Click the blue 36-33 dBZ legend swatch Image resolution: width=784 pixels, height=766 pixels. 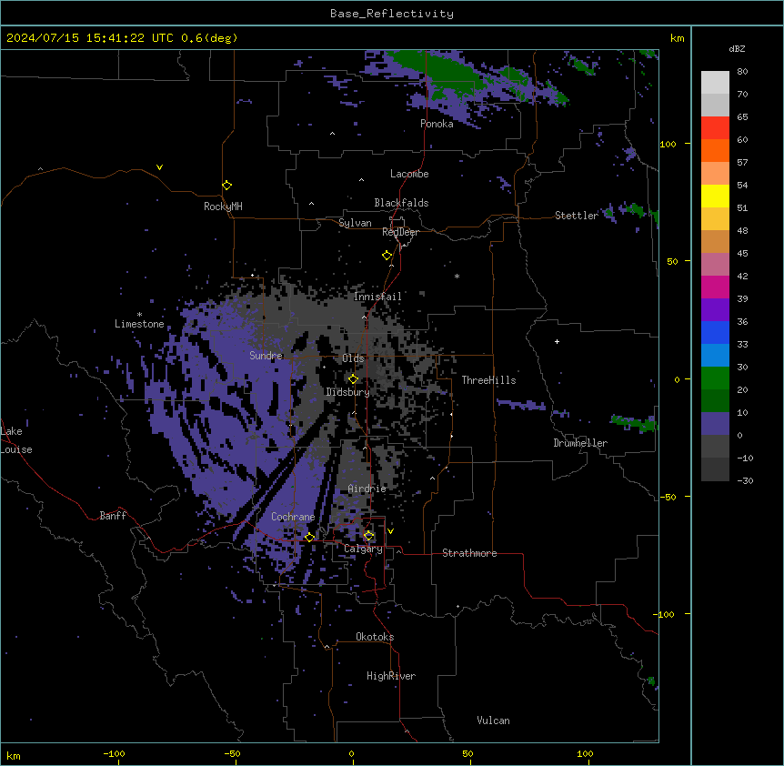point(715,333)
